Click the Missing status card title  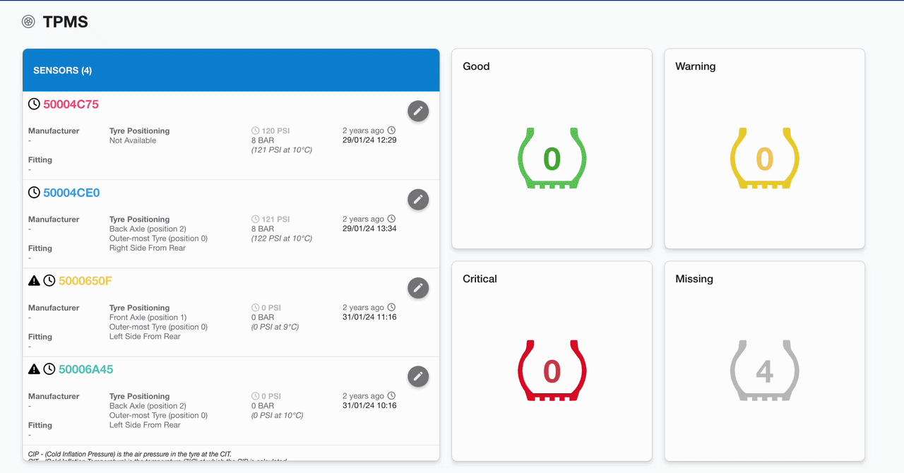(x=694, y=279)
